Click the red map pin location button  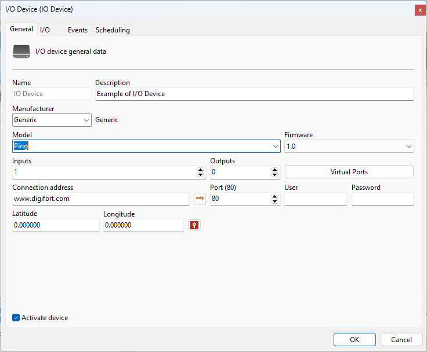194,225
